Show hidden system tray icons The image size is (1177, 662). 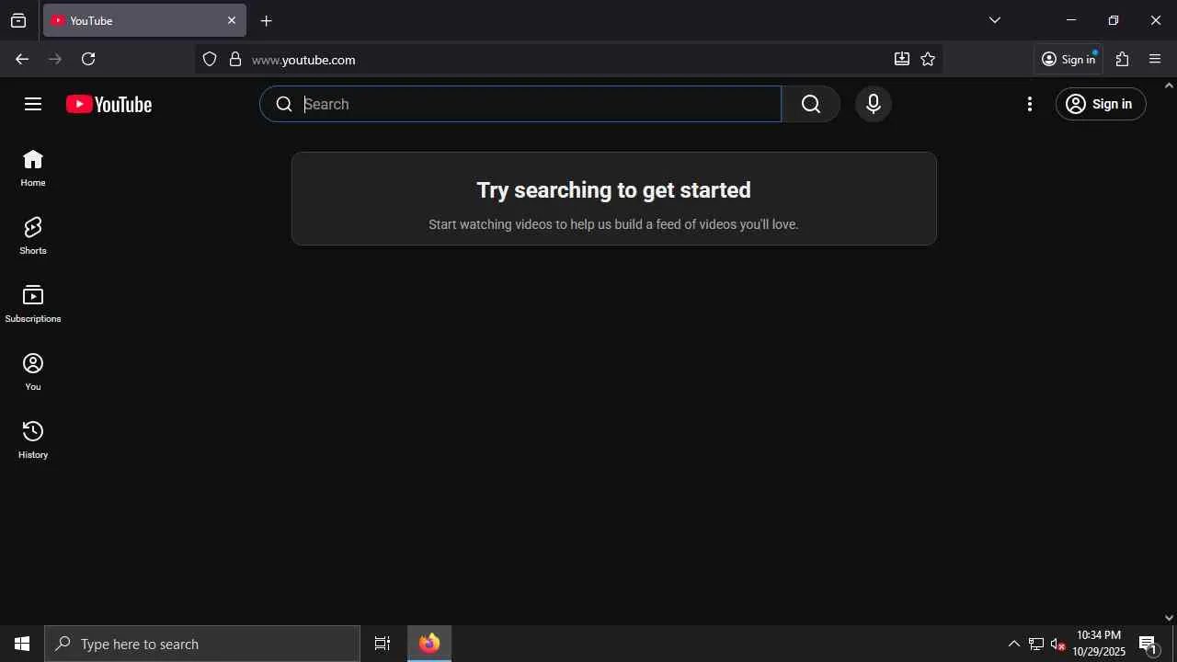1014,644
